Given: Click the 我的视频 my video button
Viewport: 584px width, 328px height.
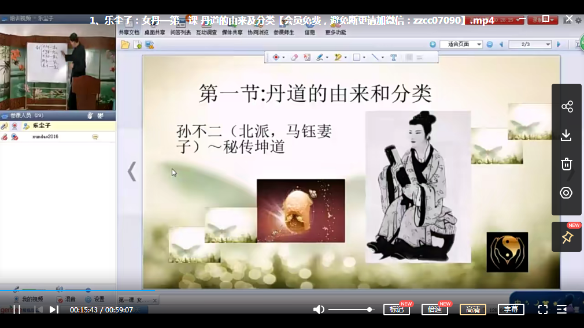Looking at the screenshot, I should click(x=28, y=299).
